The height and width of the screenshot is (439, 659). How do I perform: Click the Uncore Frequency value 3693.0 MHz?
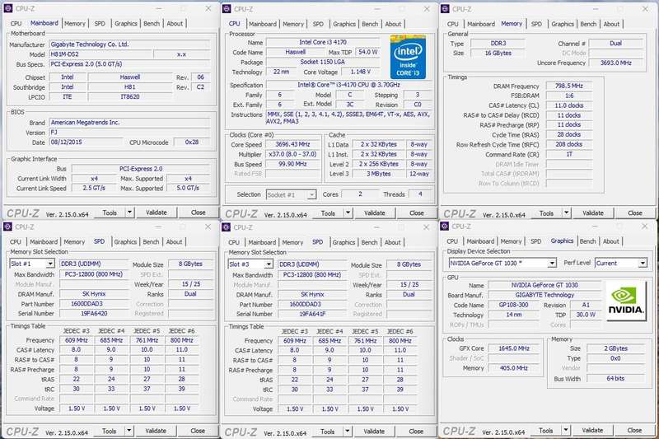615,63
